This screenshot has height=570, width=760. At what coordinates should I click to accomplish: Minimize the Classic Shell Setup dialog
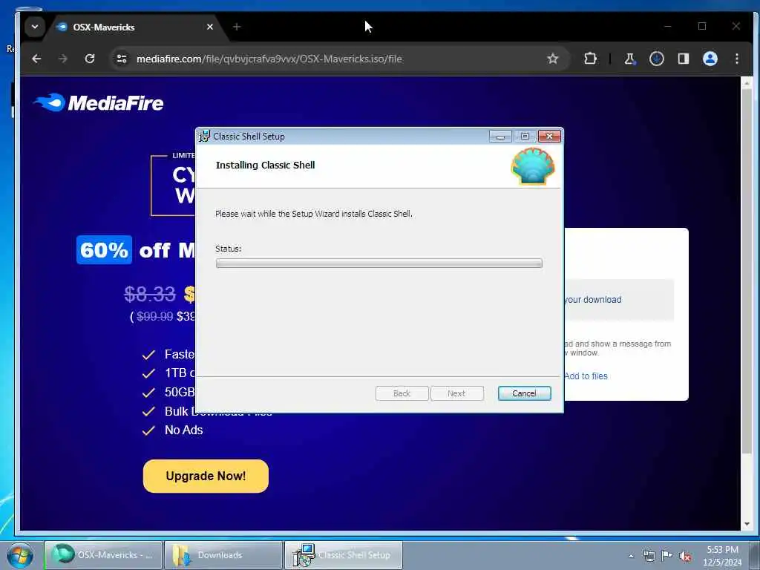pyautogui.click(x=500, y=137)
